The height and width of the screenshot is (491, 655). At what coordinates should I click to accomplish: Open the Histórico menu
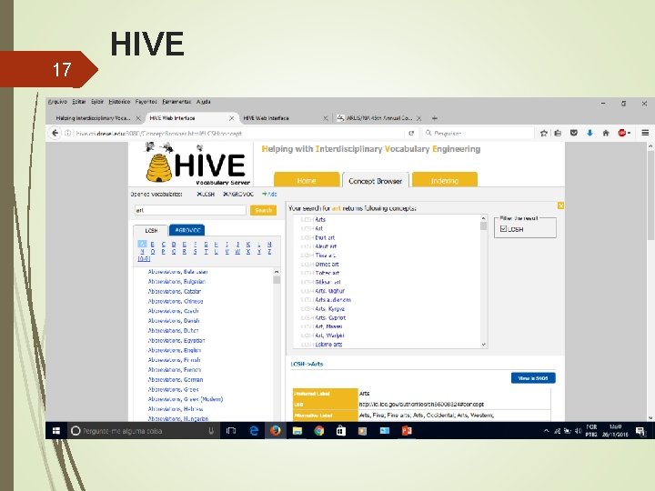(x=119, y=102)
